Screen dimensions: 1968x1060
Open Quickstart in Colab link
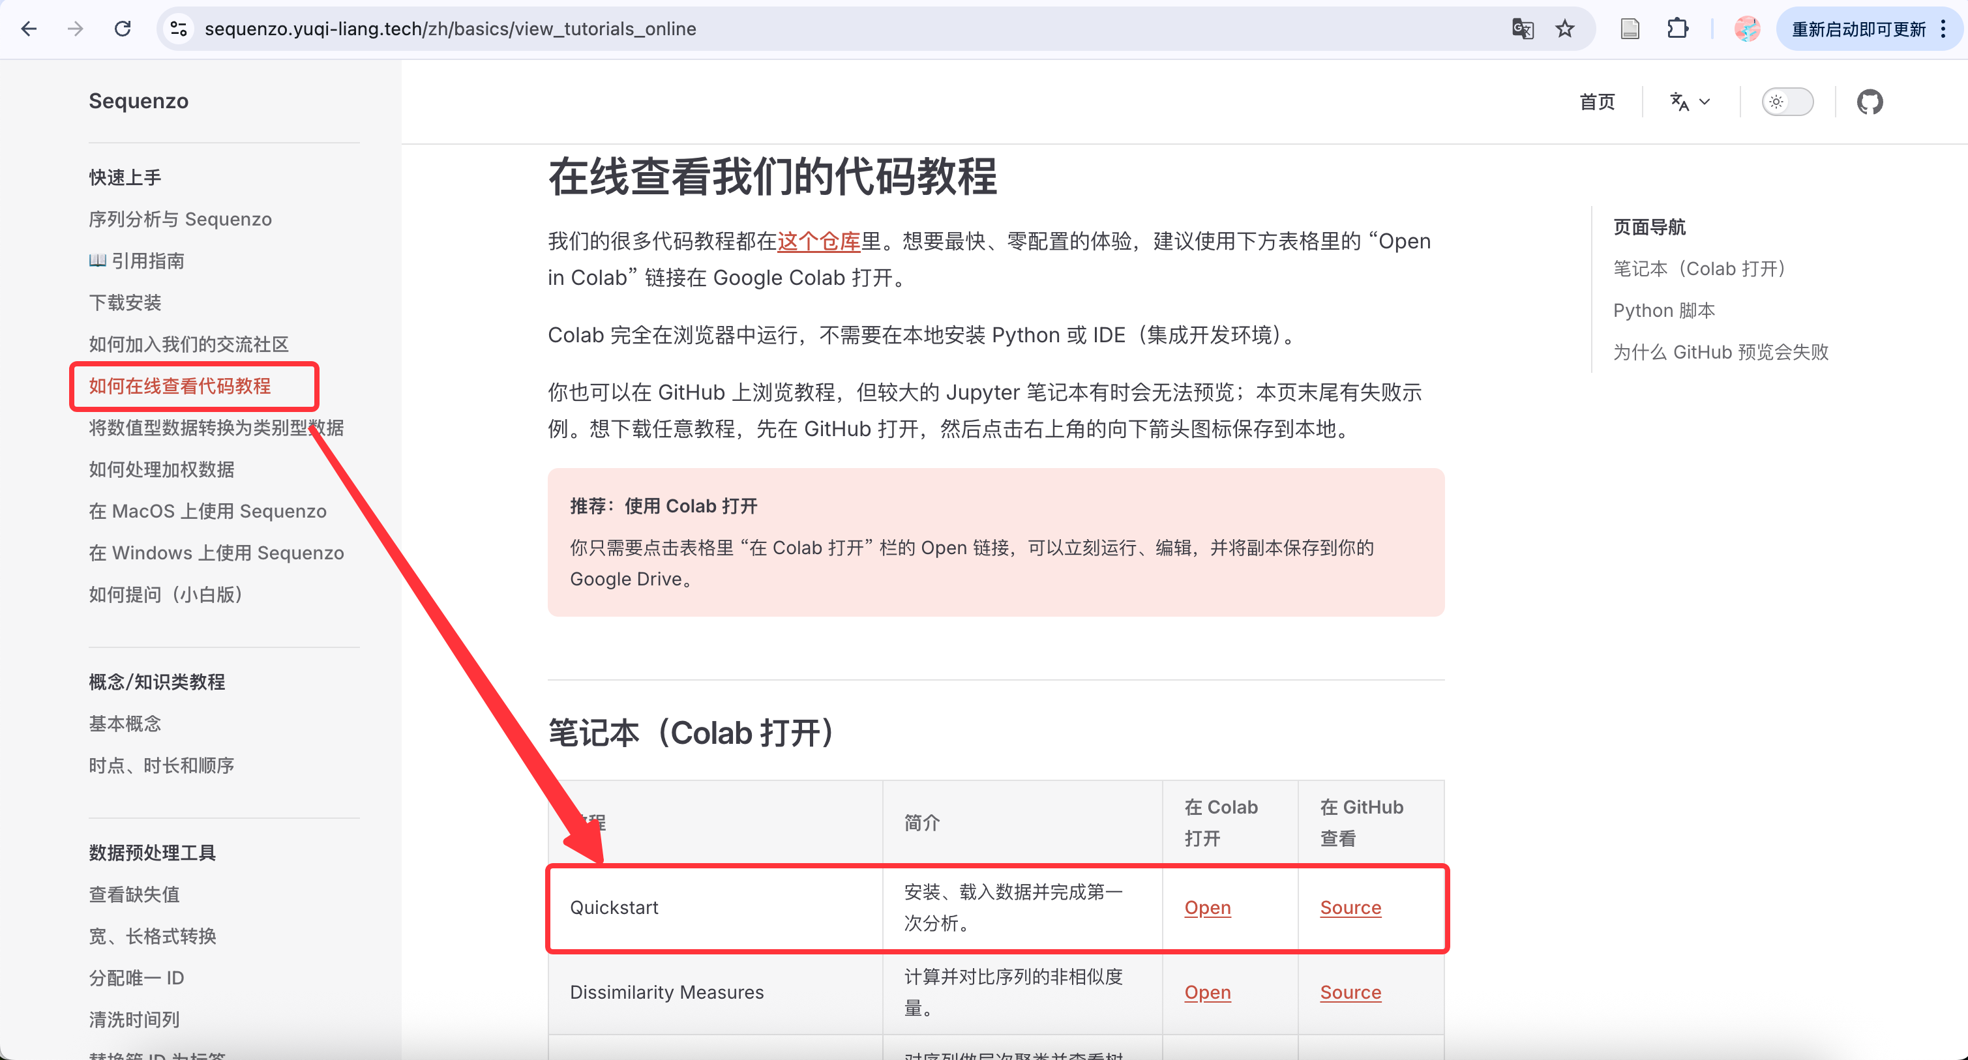tap(1207, 907)
